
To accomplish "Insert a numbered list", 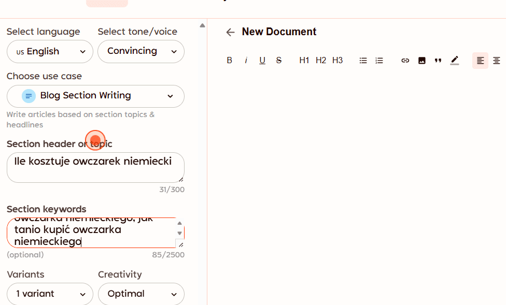I will 379,61.
